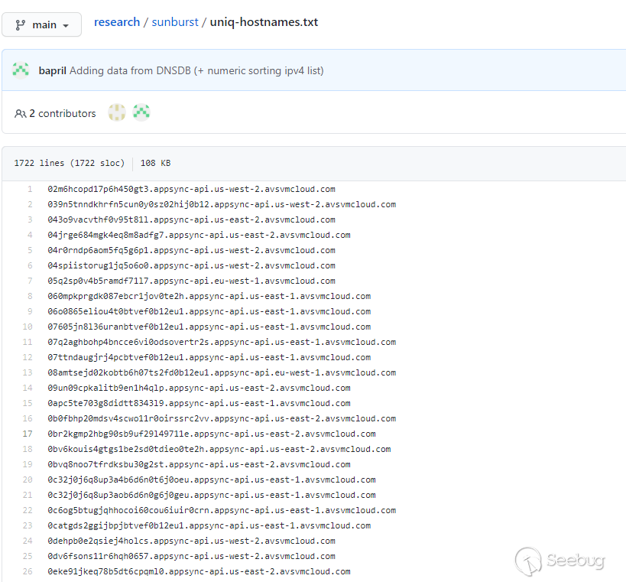Viewport: 626px width, 582px height.
Task: Click the green contributor avatar beside contributors
Action: click(x=141, y=112)
